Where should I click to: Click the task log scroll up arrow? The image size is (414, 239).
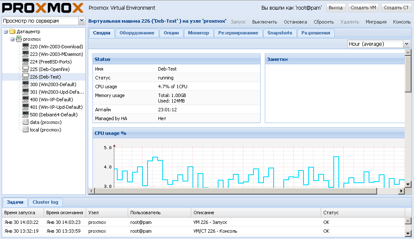pos(408,221)
